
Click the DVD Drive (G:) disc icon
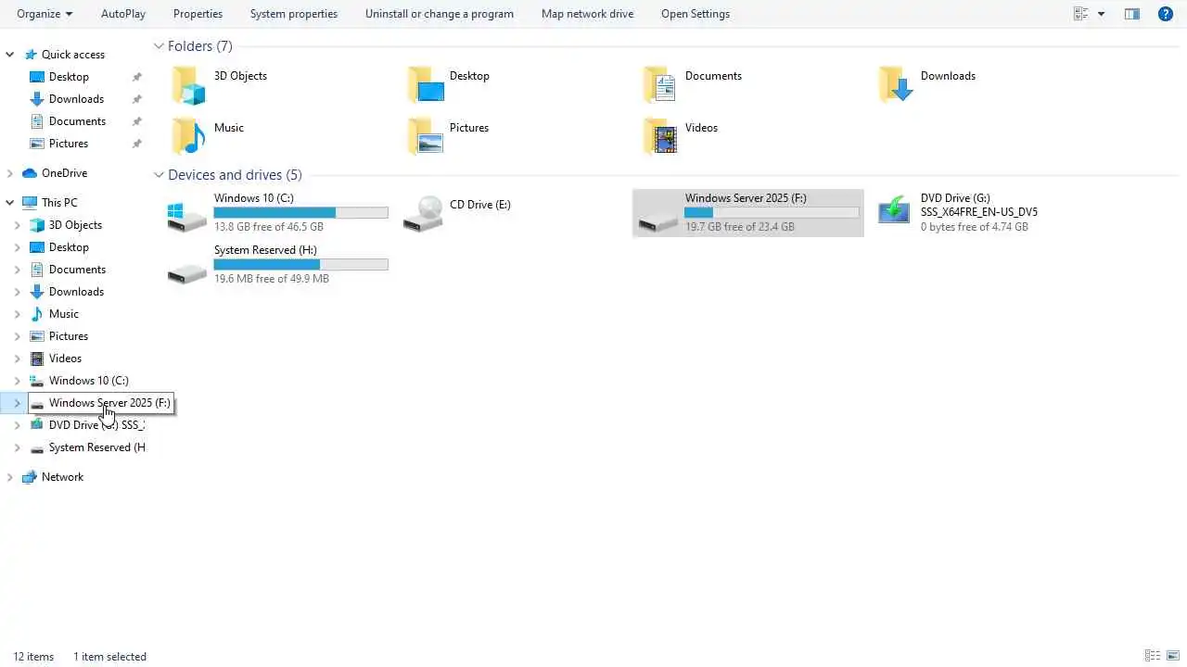(894, 210)
